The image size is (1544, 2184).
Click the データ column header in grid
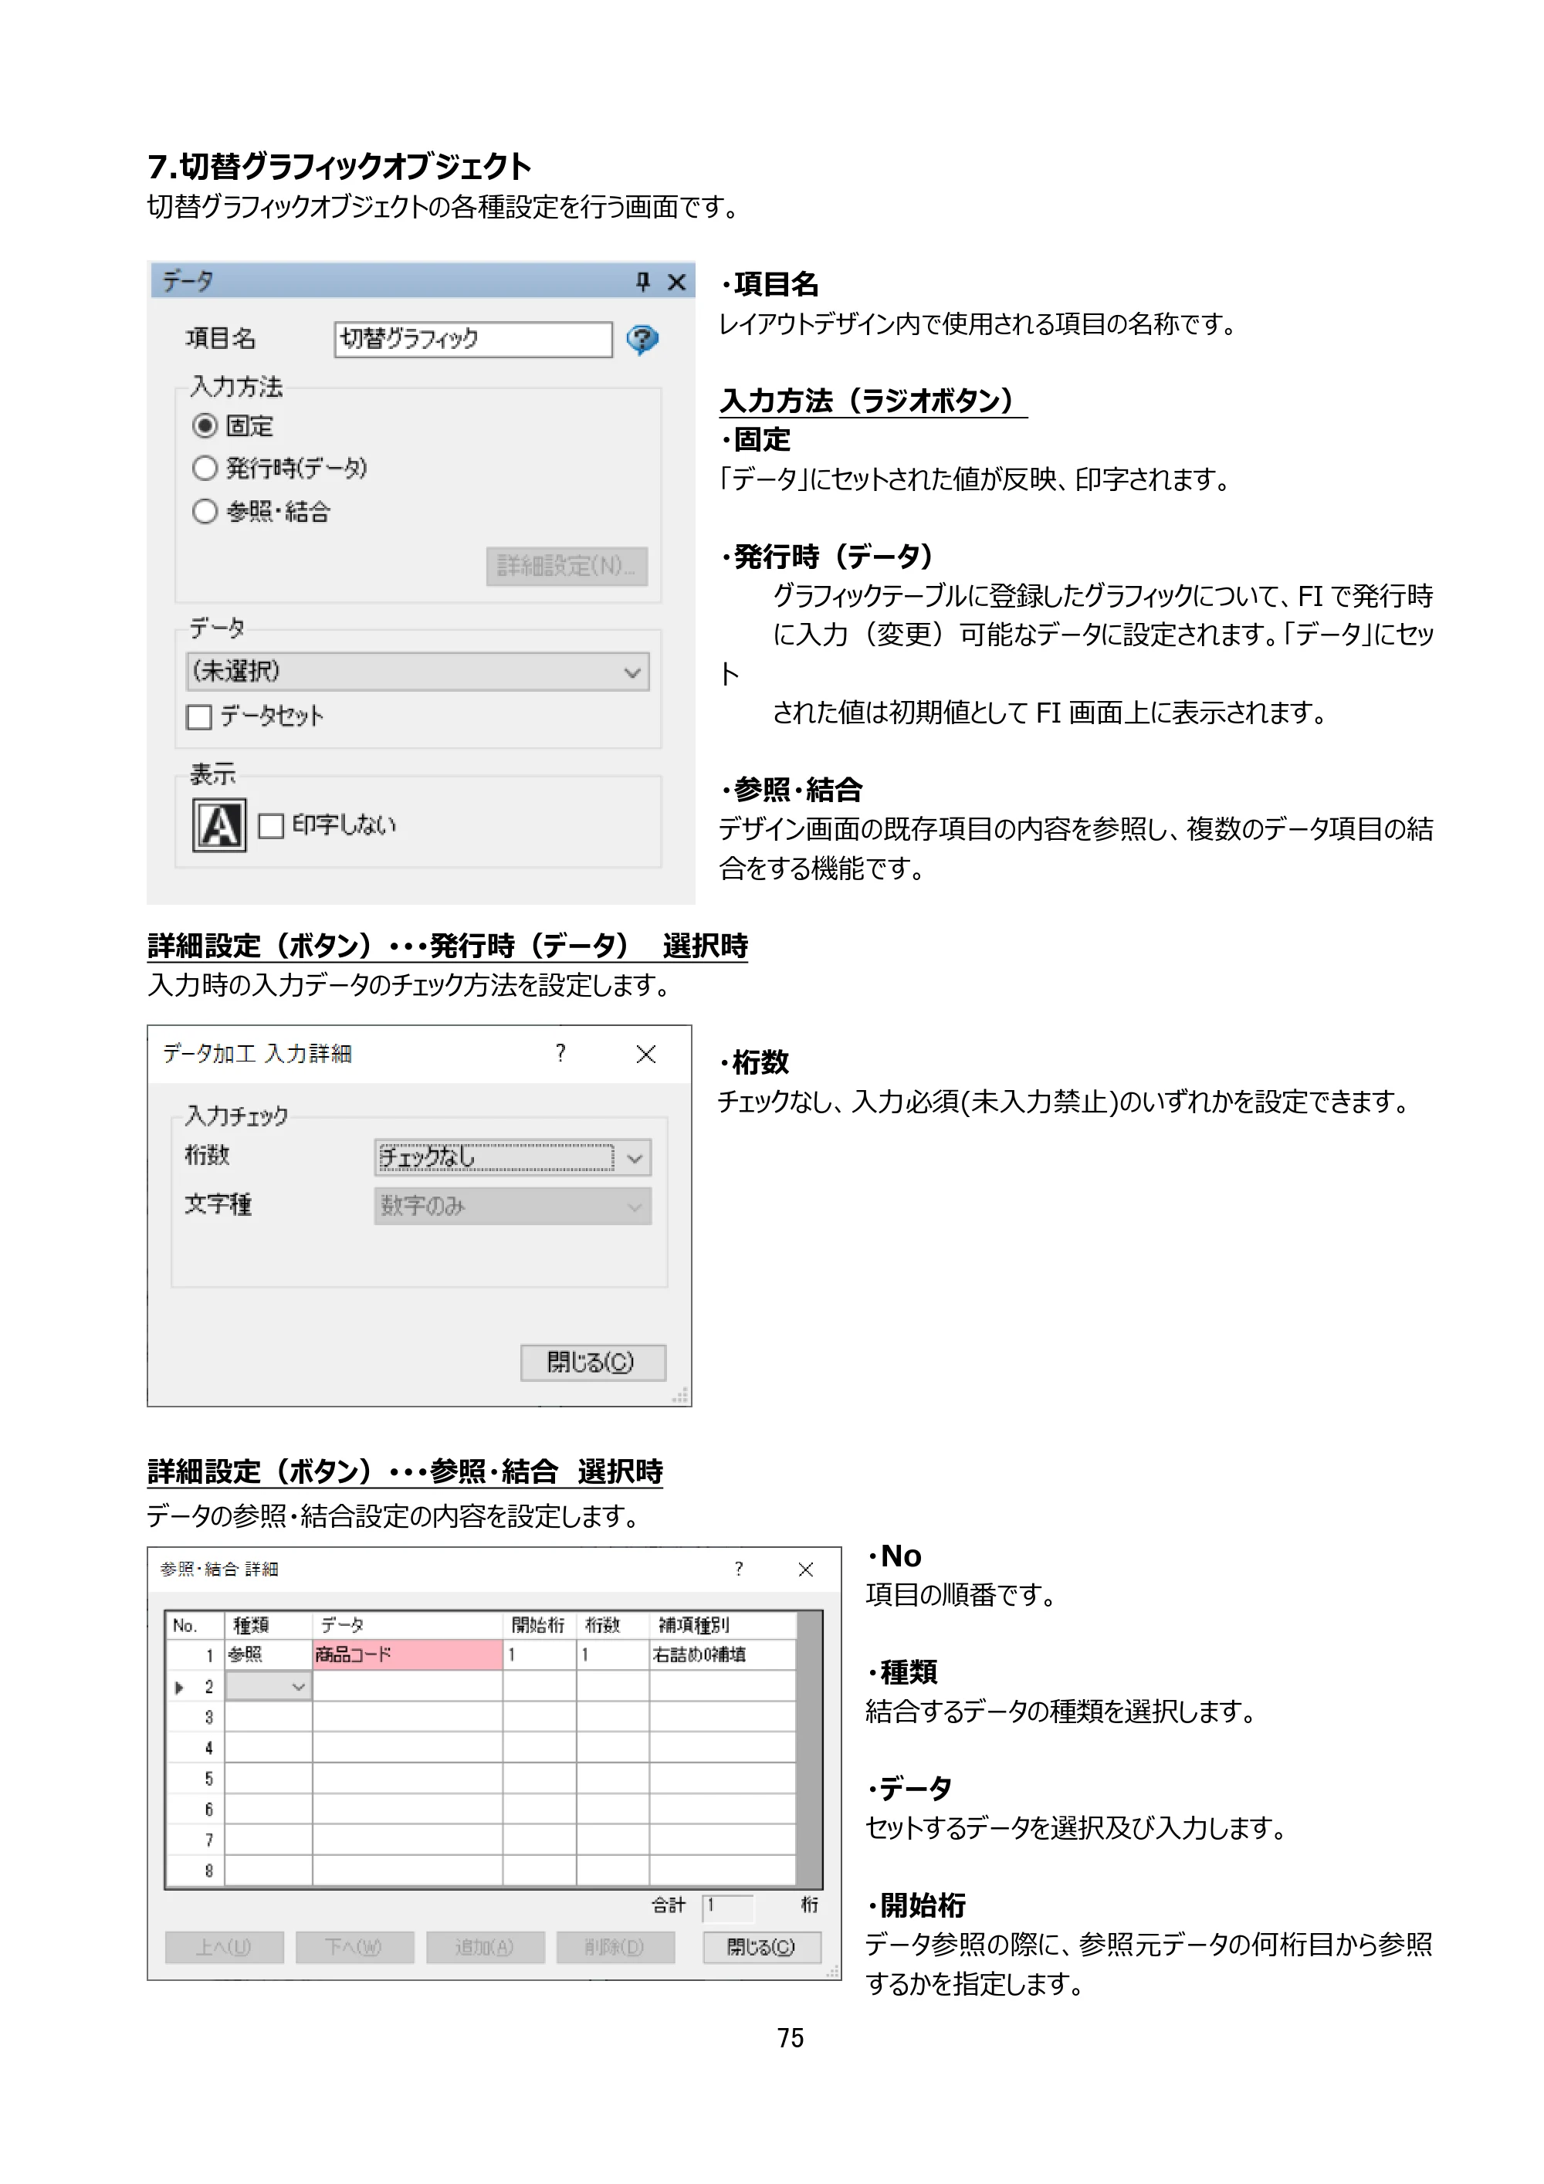(407, 1626)
